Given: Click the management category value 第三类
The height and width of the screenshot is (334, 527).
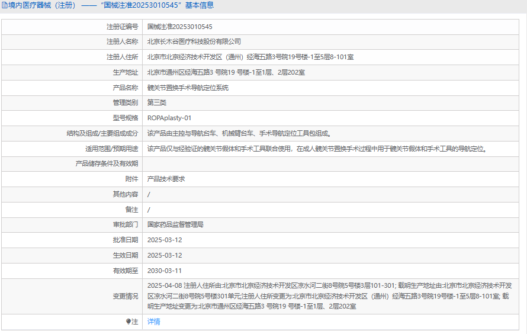Looking at the screenshot, I should pyautogui.click(x=157, y=102).
